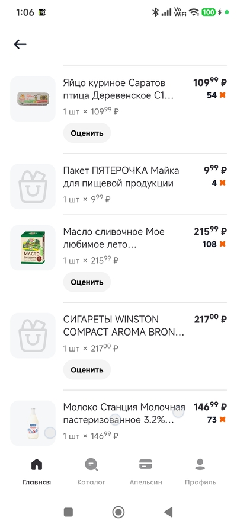
Task: Go to the Профиль tab
Action: point(200,472)
